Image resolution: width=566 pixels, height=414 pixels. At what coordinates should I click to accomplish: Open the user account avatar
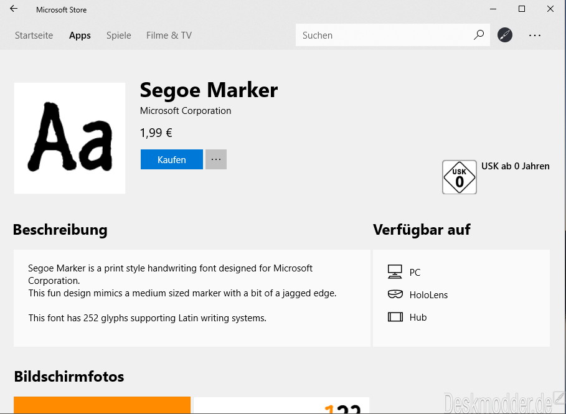point(504,35)
